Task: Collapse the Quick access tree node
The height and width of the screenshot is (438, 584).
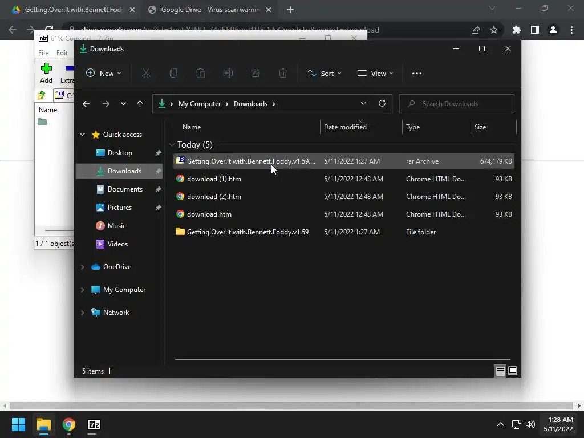Action: point(83,135)
